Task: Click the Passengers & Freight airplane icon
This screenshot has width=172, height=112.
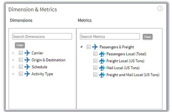Action: (95, 47)
